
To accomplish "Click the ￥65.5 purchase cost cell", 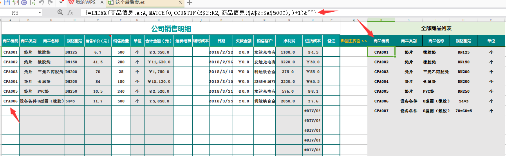I will (313, 81).
